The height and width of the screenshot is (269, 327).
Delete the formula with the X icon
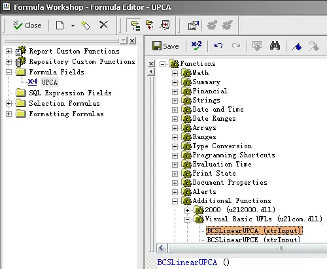click(x=103, y=25)
